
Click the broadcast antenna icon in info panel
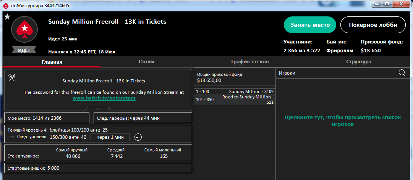11,77
